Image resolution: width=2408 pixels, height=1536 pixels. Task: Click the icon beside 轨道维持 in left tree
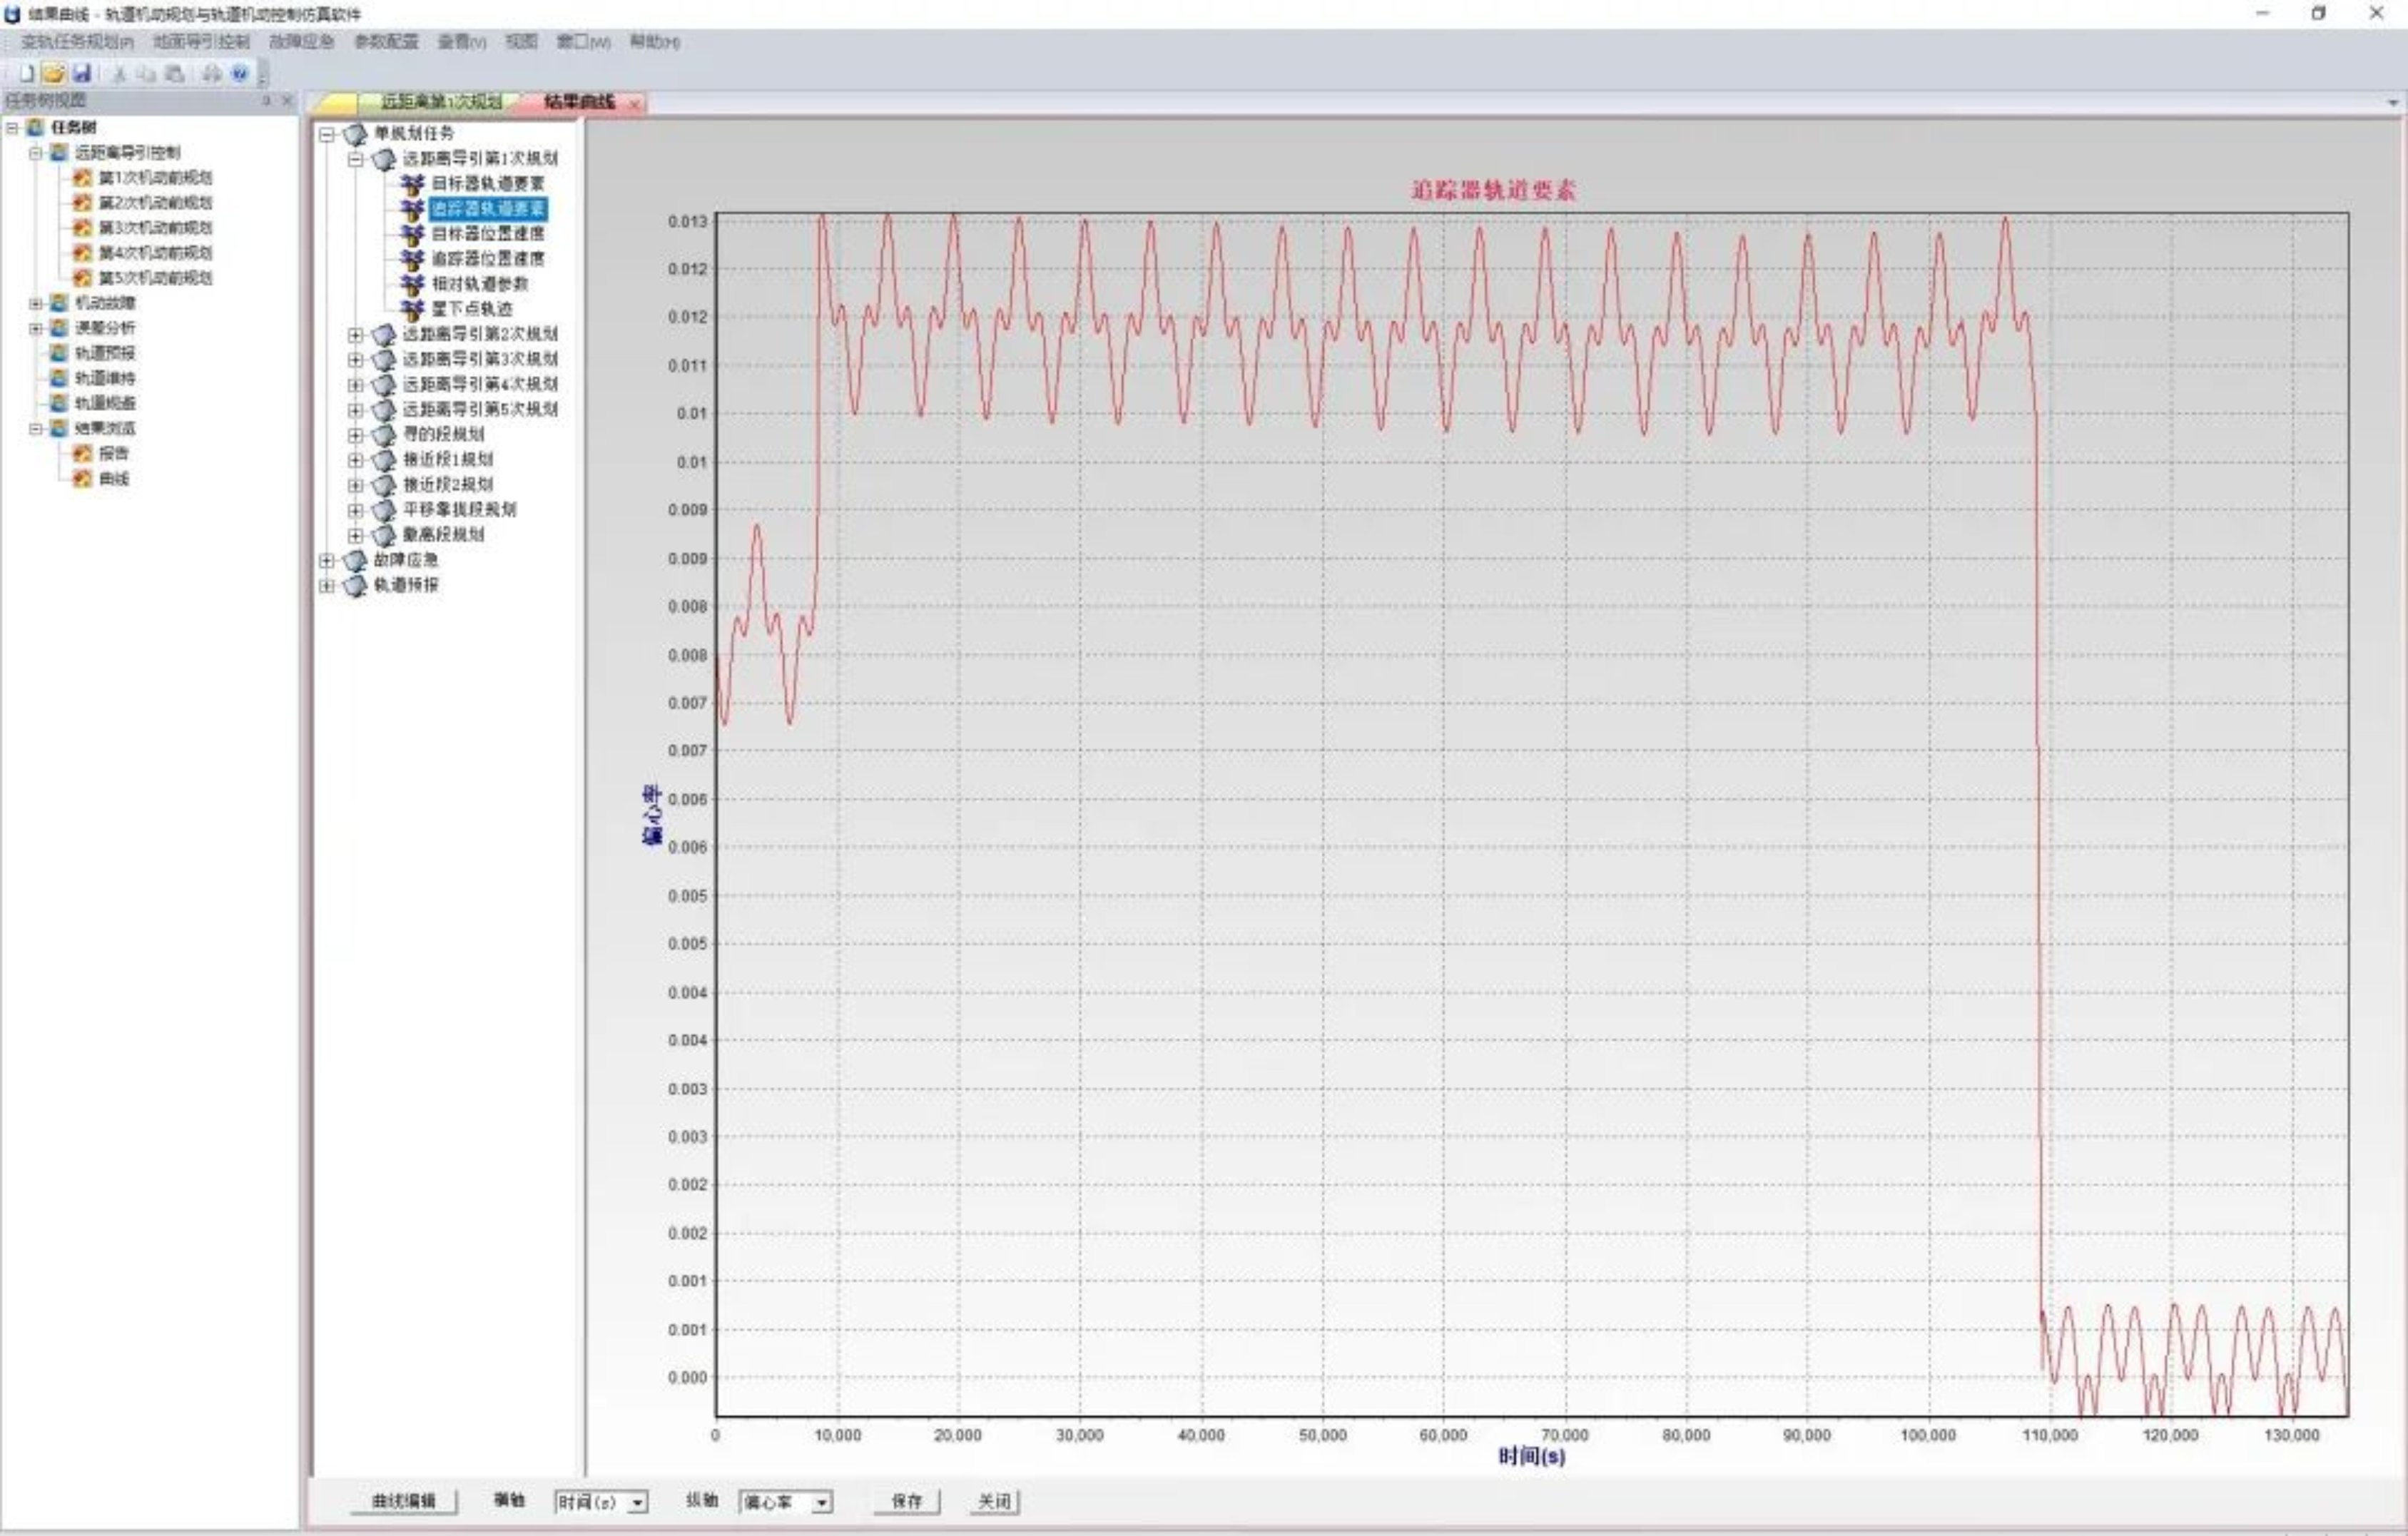point(59,377)
